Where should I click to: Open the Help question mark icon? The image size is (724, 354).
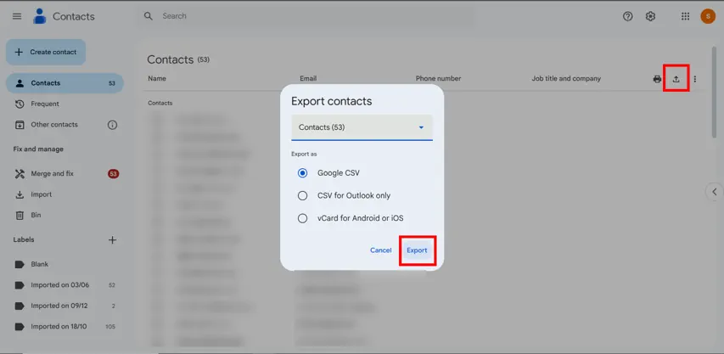[x=627, y=16]
